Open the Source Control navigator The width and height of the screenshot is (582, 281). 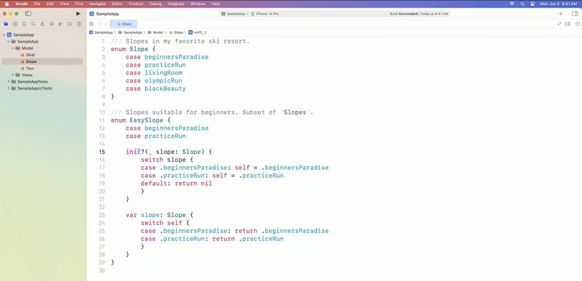(15, 24)
